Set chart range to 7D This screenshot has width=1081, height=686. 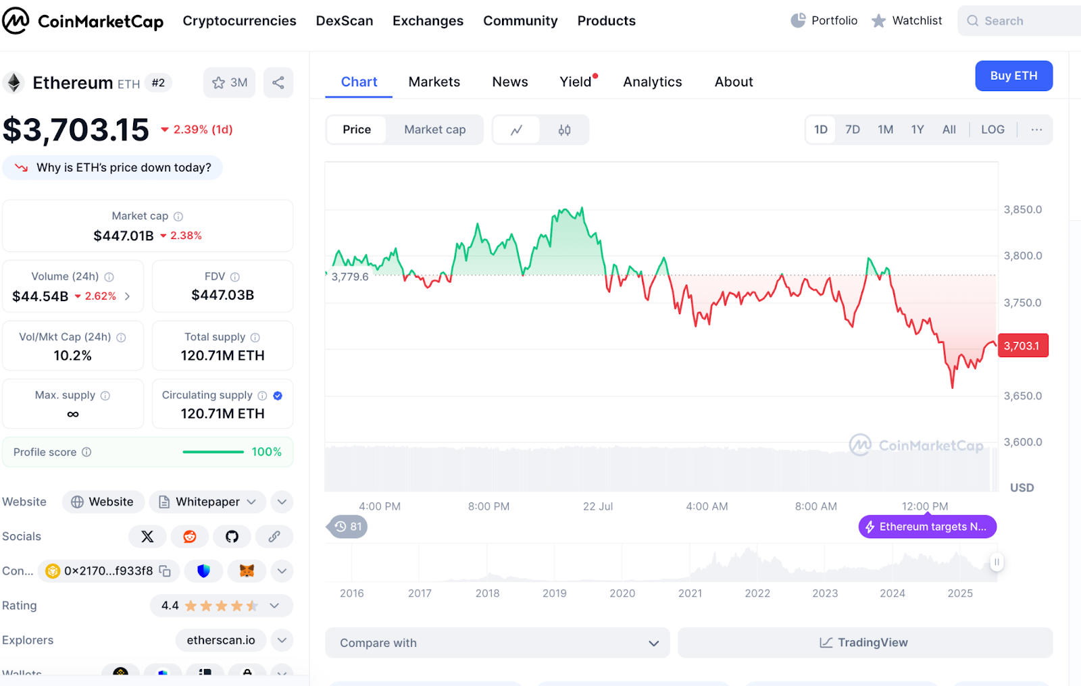pos(853,130)
